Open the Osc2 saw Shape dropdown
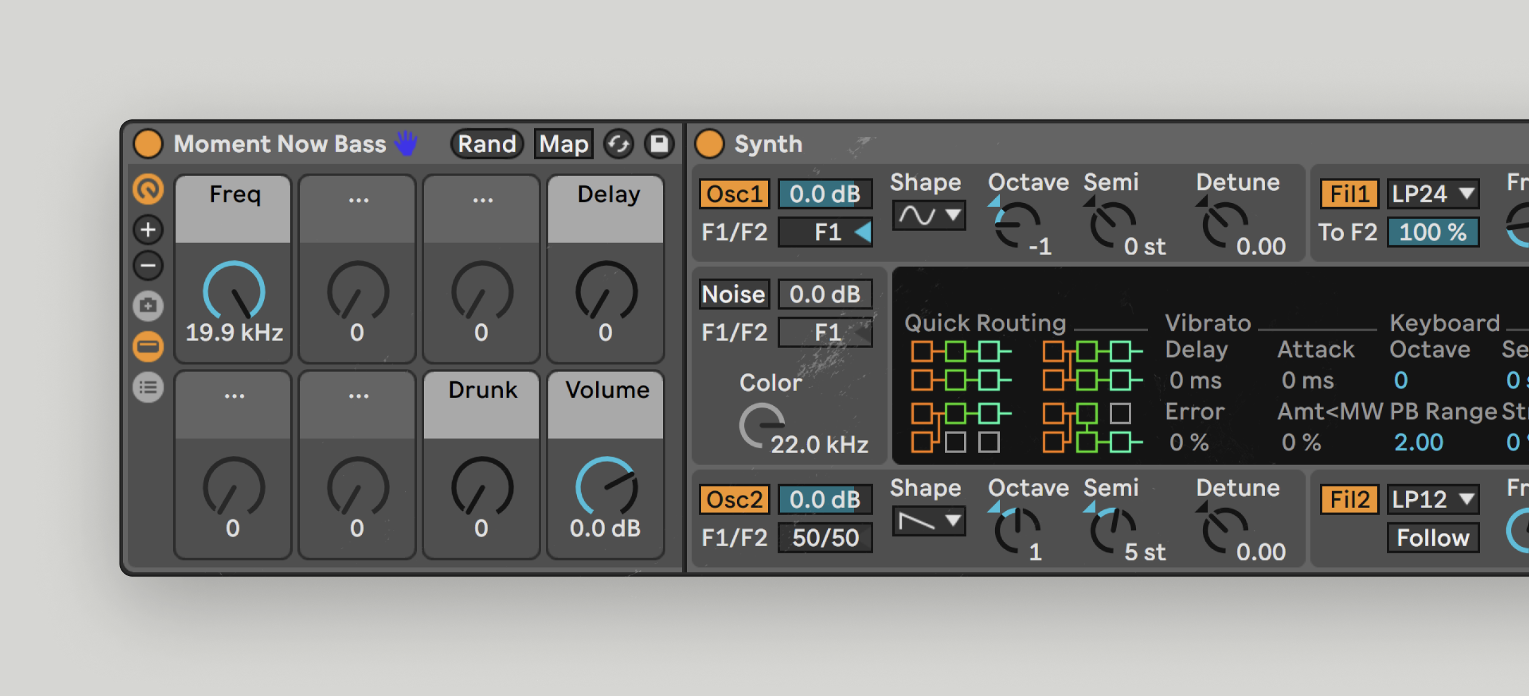The height and width of the screenshot is (696, 1529). tap(929, 521)
